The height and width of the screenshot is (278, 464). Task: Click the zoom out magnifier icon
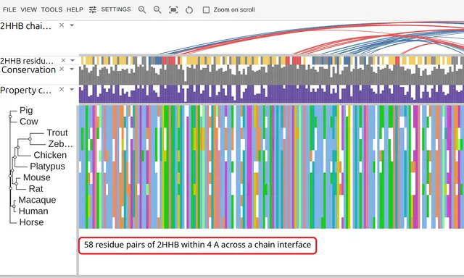[x=157, y=9]
